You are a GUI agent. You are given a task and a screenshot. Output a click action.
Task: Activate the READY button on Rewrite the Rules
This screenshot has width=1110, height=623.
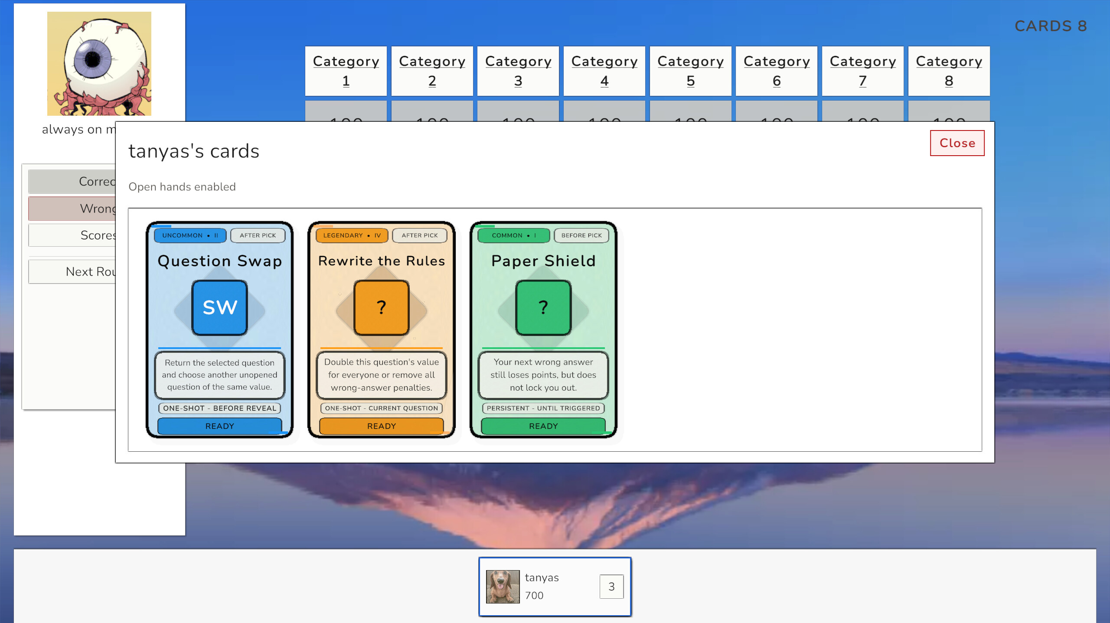point(382,426)
